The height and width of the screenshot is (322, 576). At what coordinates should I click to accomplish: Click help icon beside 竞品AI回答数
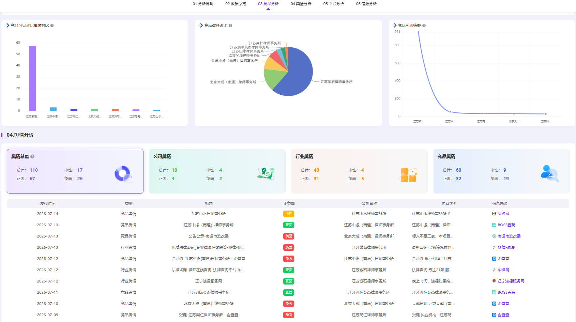pos(424,26)
